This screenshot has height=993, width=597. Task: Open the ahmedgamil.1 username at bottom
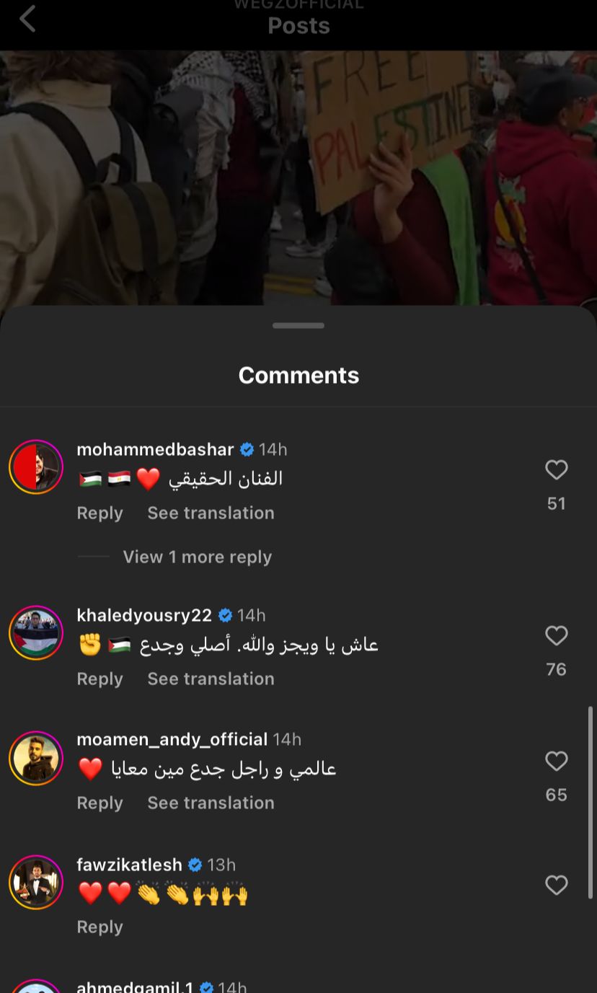pos(135,986)
